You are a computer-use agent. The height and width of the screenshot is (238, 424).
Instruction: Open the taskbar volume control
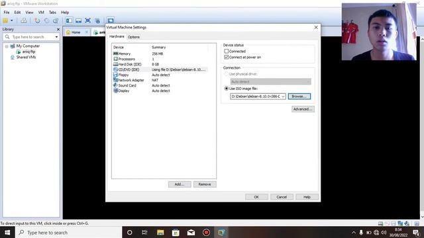384,232
